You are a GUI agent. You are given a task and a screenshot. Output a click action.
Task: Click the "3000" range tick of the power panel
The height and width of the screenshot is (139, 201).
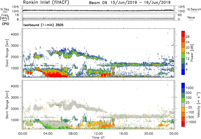(15, 46)
